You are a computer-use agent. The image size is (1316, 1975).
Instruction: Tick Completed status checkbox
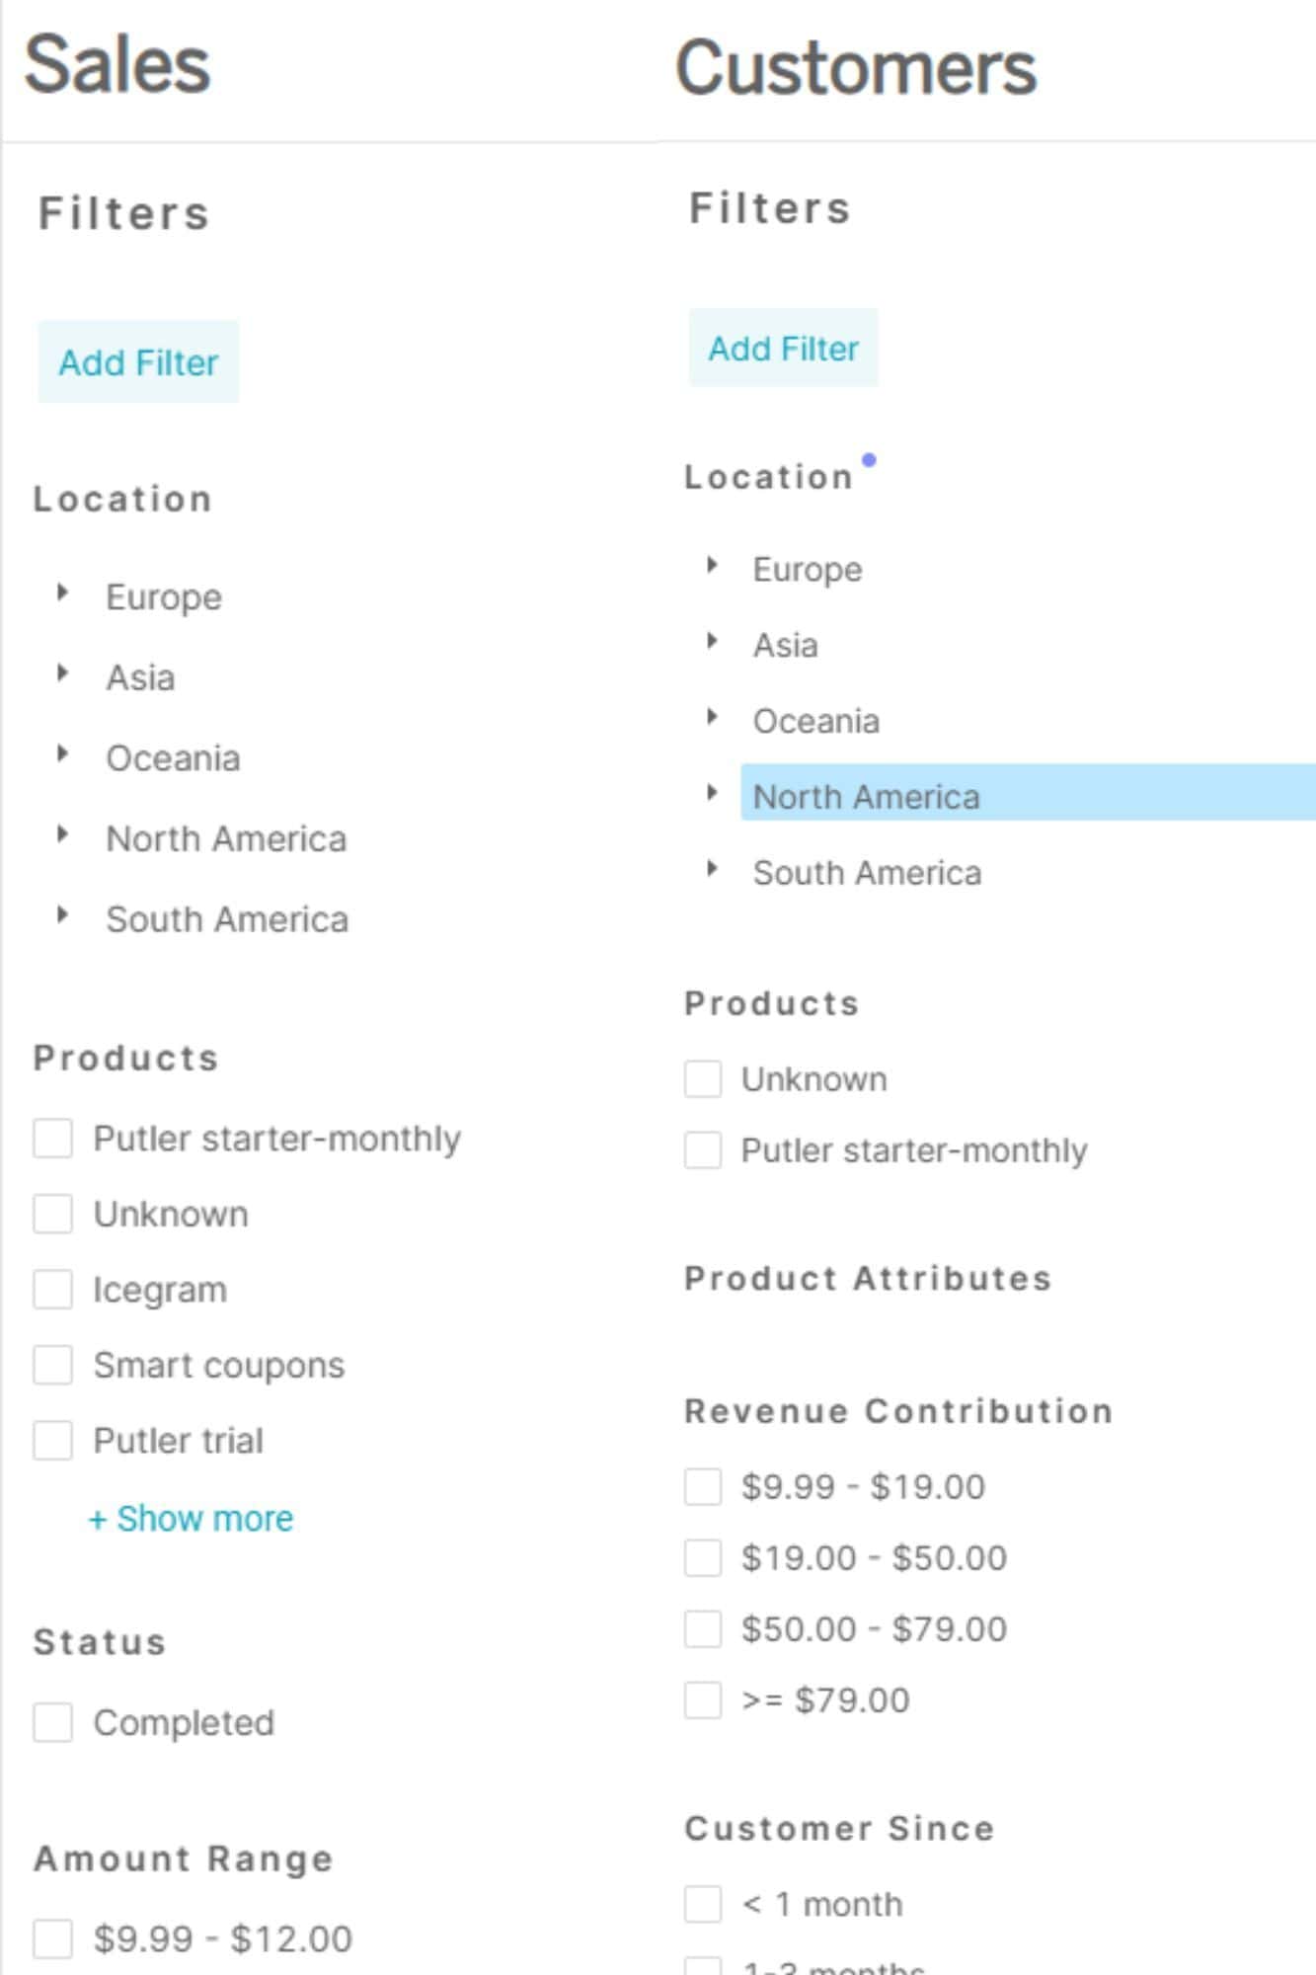tap(52, 1723)
